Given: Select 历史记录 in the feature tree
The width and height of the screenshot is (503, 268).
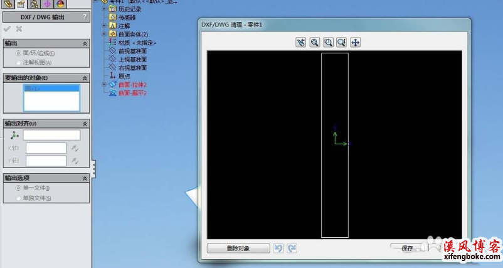Looking at the screenshot, I should coord(130,9).
